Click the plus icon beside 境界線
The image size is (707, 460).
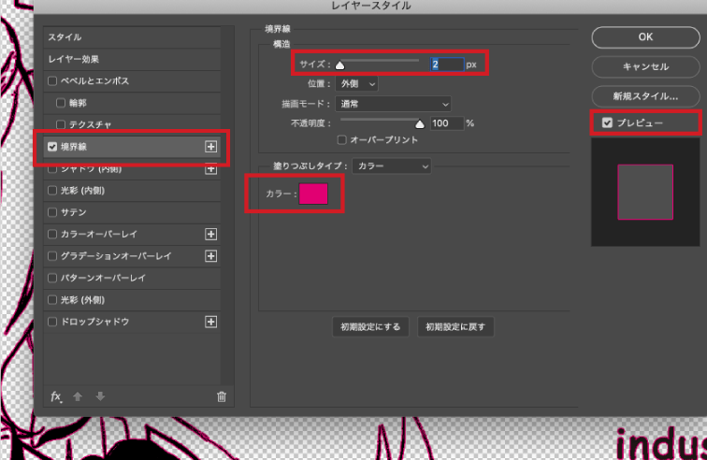[210, 147]
